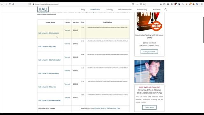Click the Learn More button under AWAE

[149, 107]
